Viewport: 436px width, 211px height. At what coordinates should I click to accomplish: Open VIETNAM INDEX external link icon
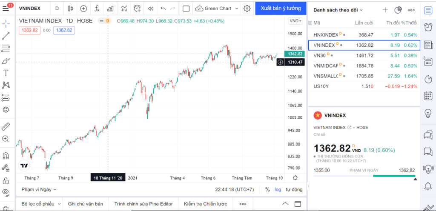tap(349, 128)
